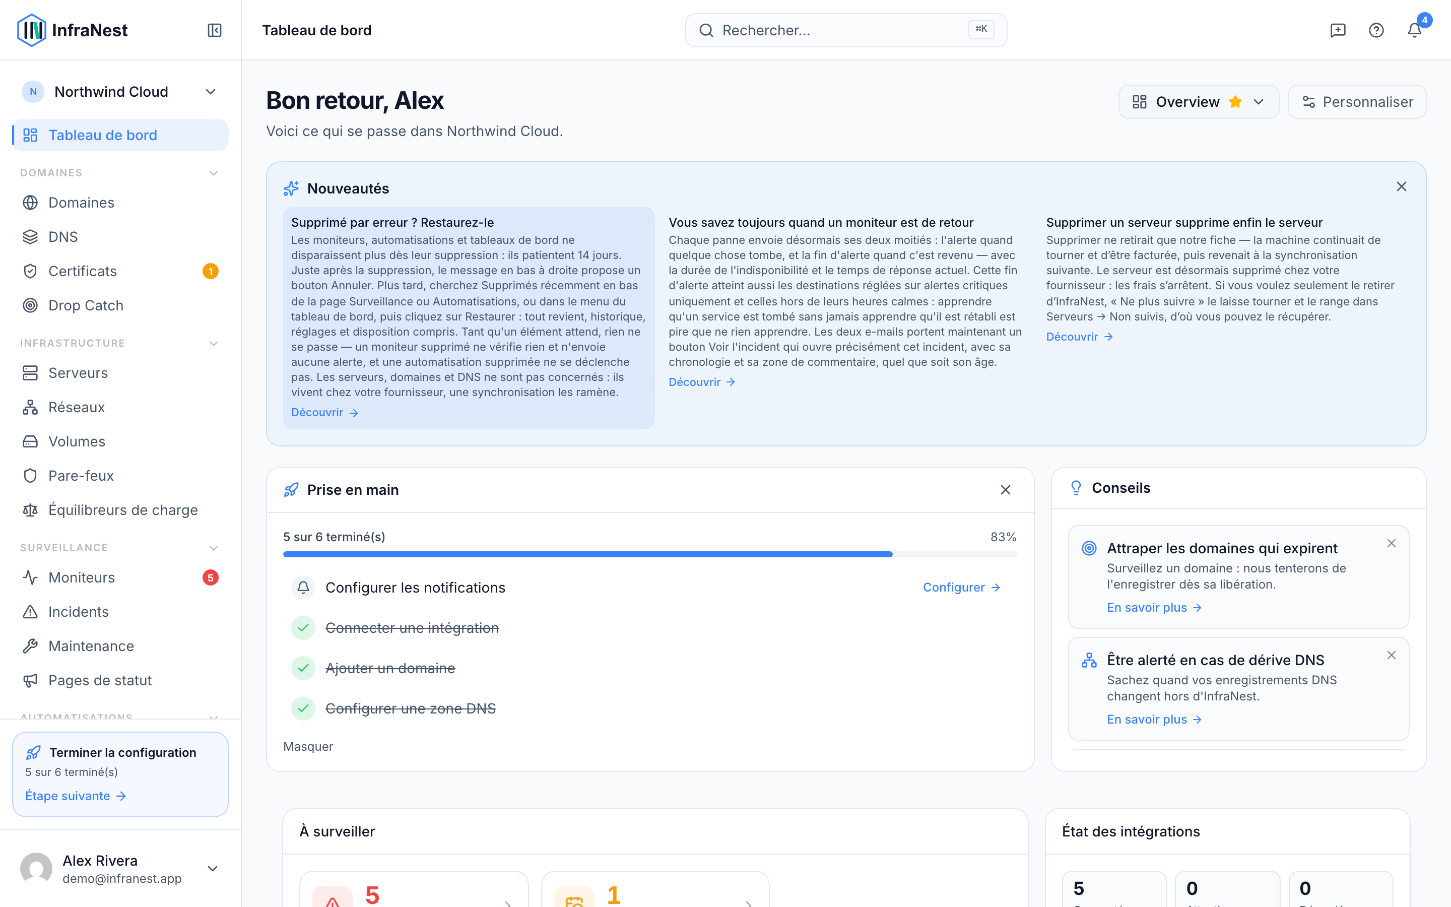The height and width of the screenshot is (907, 1451).
Task: Dismiss the Être alerté en cas de dérive DNS tip
Action: click(x=1392, y=655)
